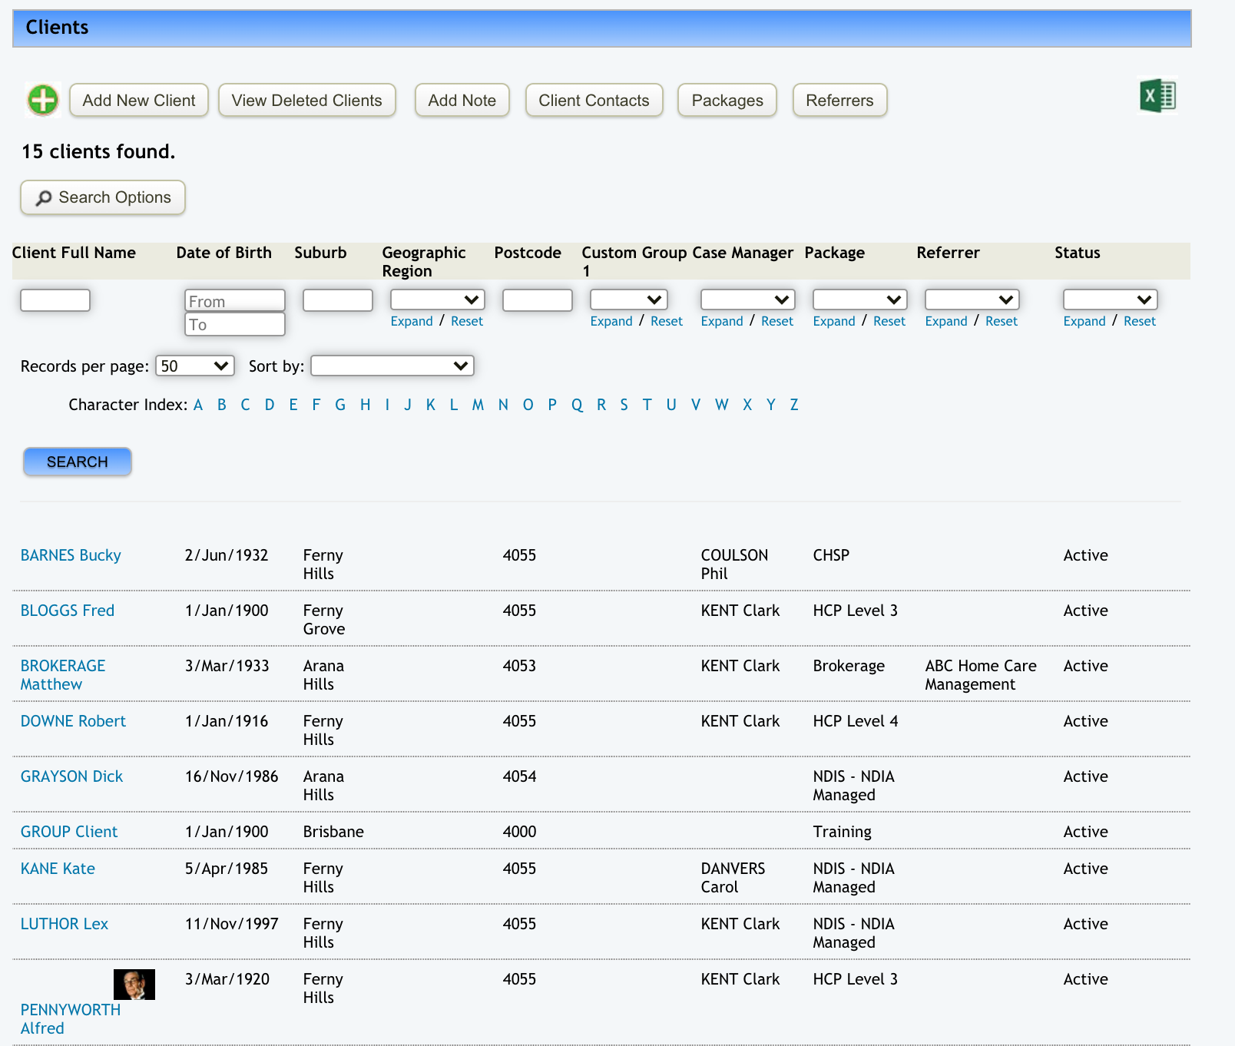Open client record BARNES Bucky
The image size is (1235, 1046).
tap(71, 555)
